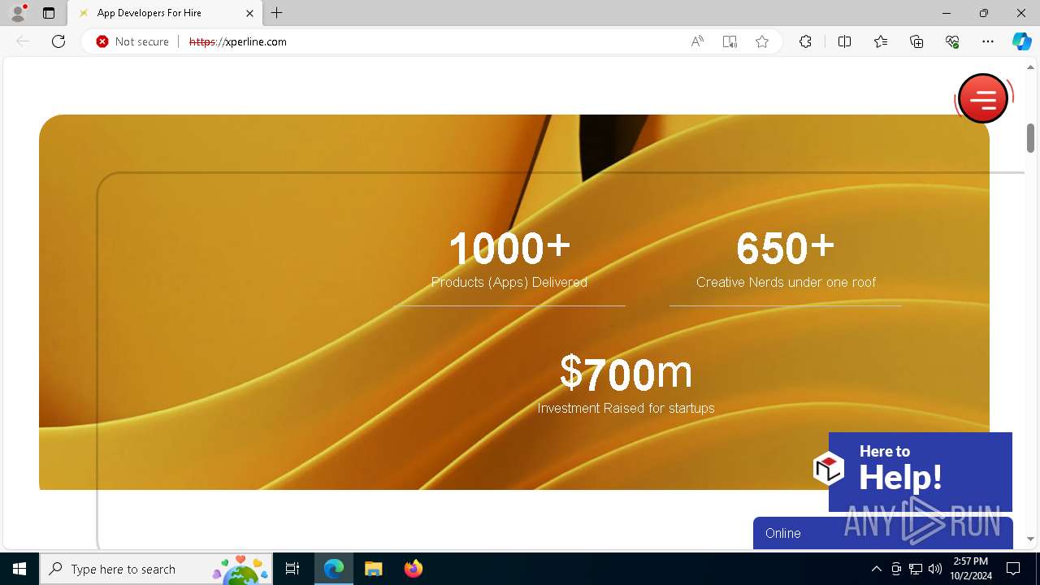Open the network status tray icon

pyautogui.click(x=916, y=569)
